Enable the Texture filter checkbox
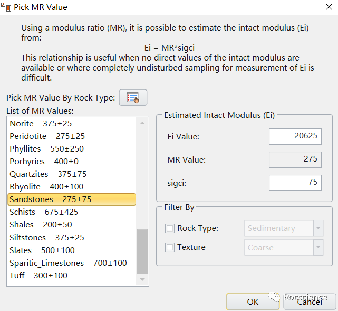338x311 pixels. click(x=170, y=247)
